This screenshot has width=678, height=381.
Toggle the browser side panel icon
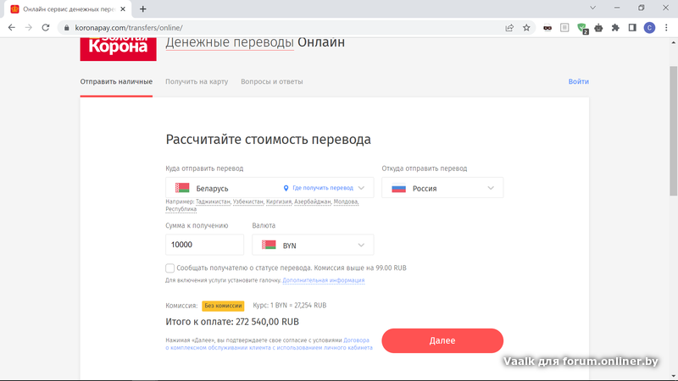pos(632,28)
